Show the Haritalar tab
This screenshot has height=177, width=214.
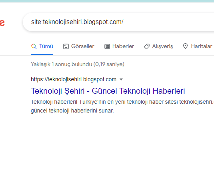click(x=202, y=46)
